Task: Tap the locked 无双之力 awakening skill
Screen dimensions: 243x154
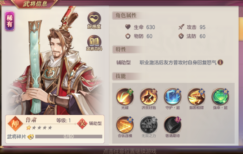Action: click(149, 125)
